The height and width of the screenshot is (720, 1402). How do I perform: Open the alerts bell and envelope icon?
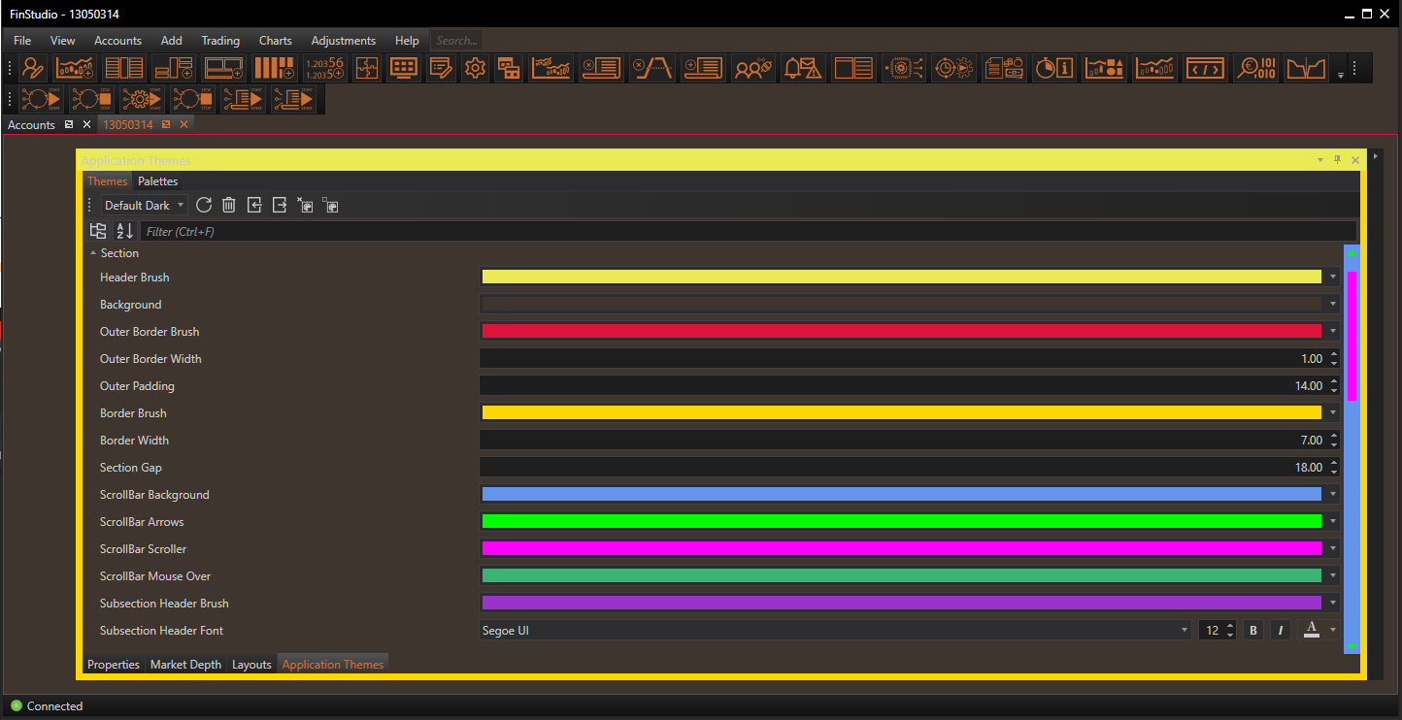pos(803,68)
